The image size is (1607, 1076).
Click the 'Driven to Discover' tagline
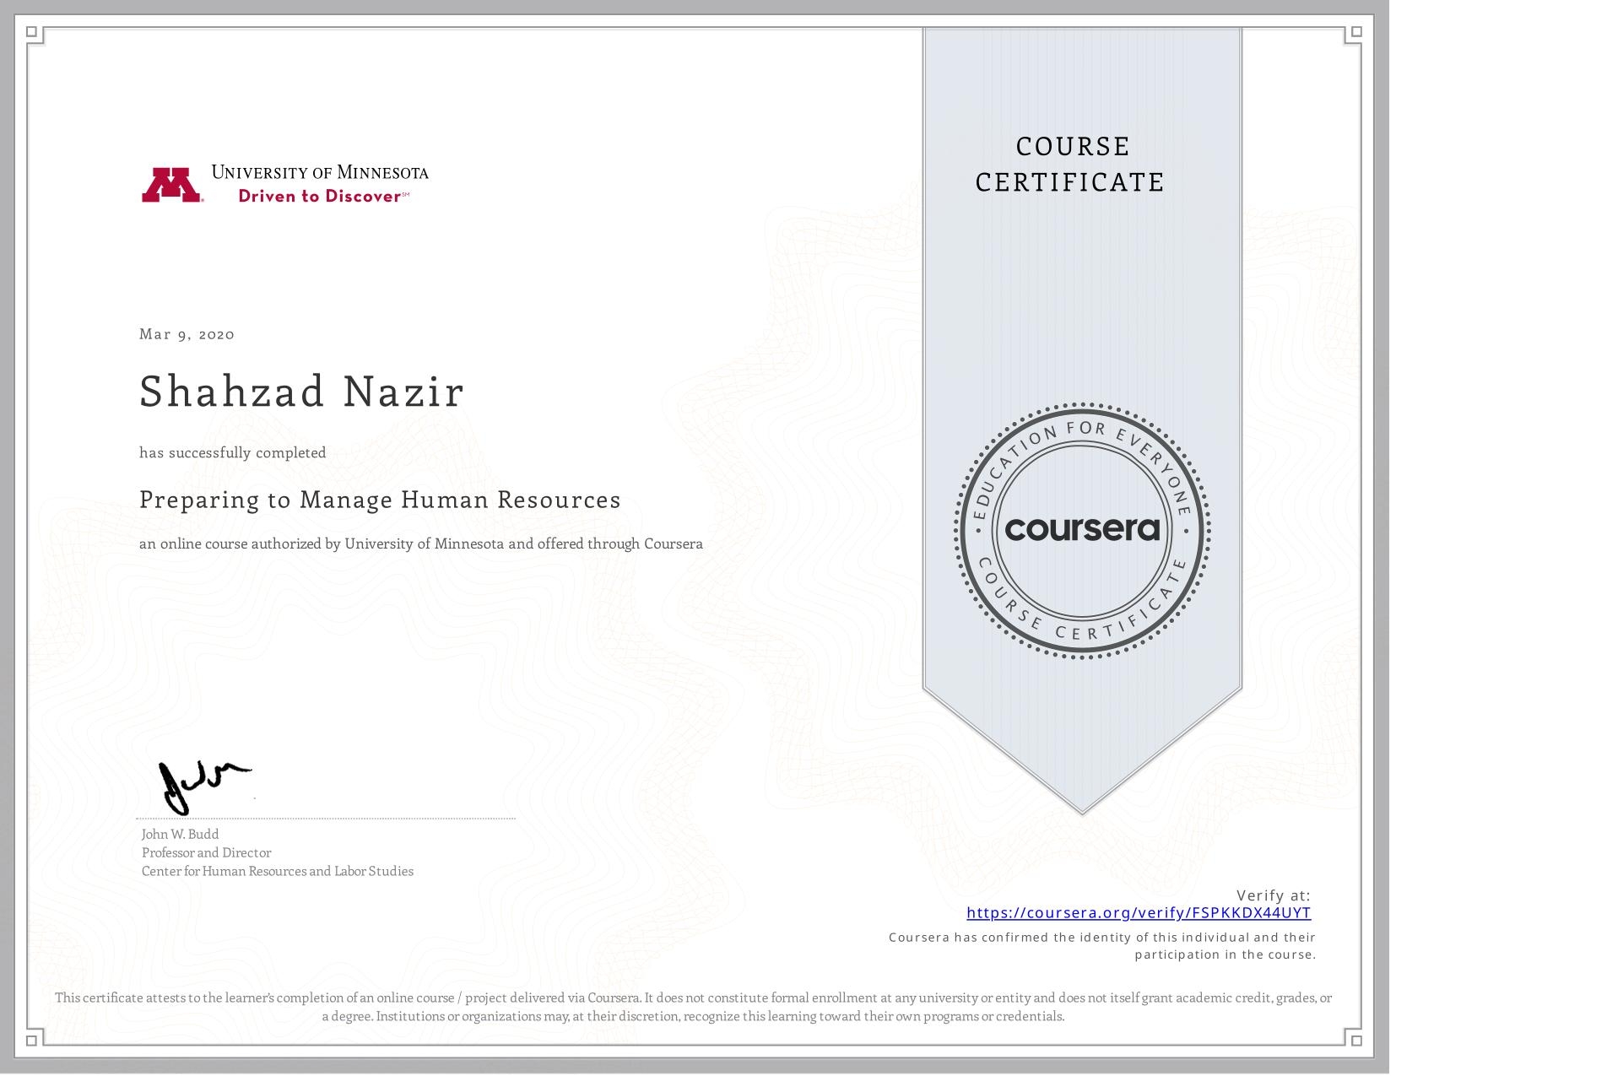(323, 196)
